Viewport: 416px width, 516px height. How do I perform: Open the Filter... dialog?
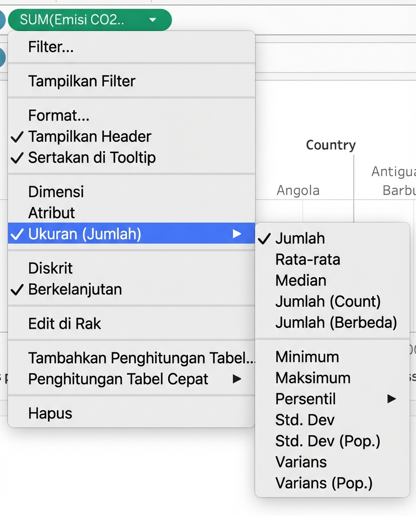50,47
